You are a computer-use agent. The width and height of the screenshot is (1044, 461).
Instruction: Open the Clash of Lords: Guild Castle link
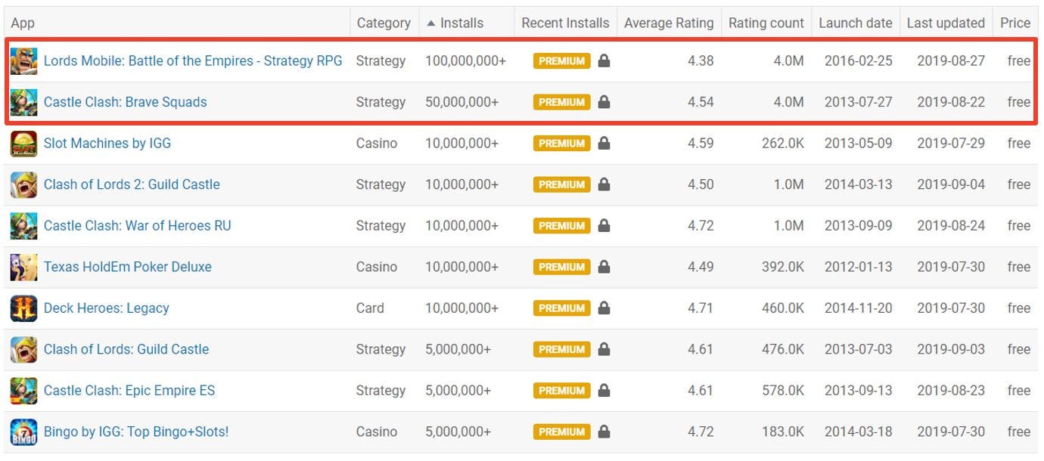click(126, 348)
